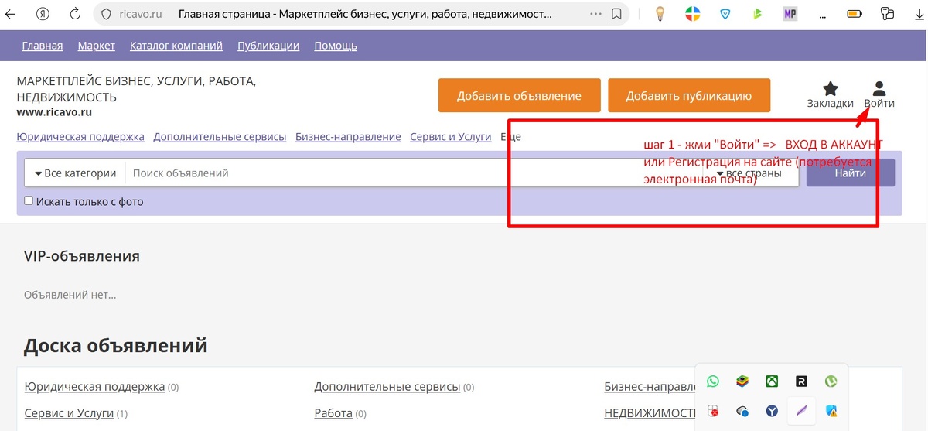The width and height of the screenshot is (928, 431).
Task: Select Дополнительные сервисы in category nav bar
Action: click(220, 137)
